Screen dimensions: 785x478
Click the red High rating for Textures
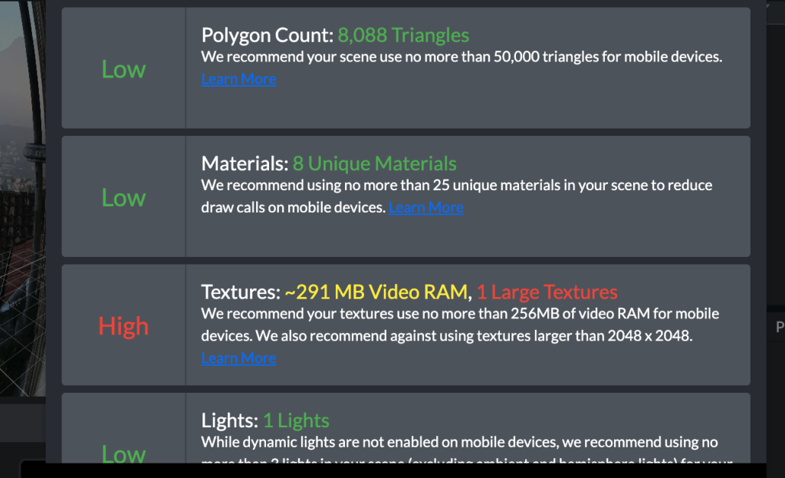(x=123, y=327)
